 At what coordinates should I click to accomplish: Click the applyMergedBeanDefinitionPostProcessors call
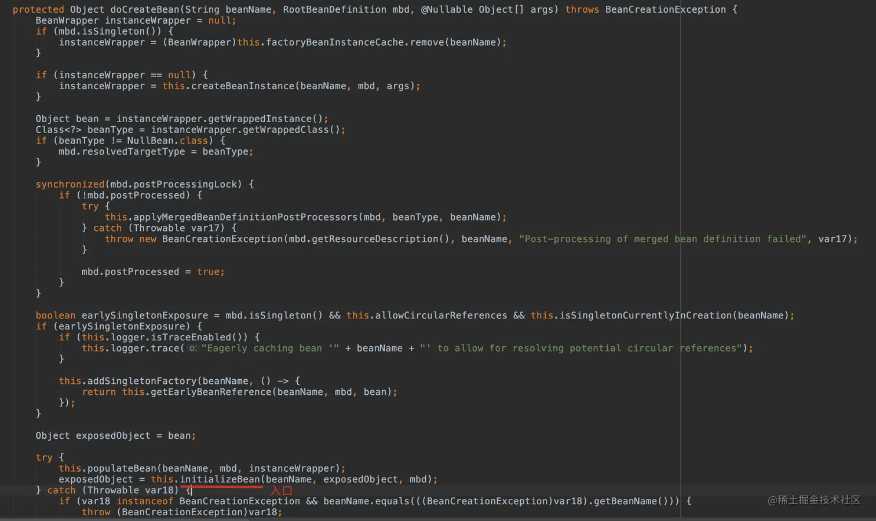pyautogui.click(x=246, y=218)
